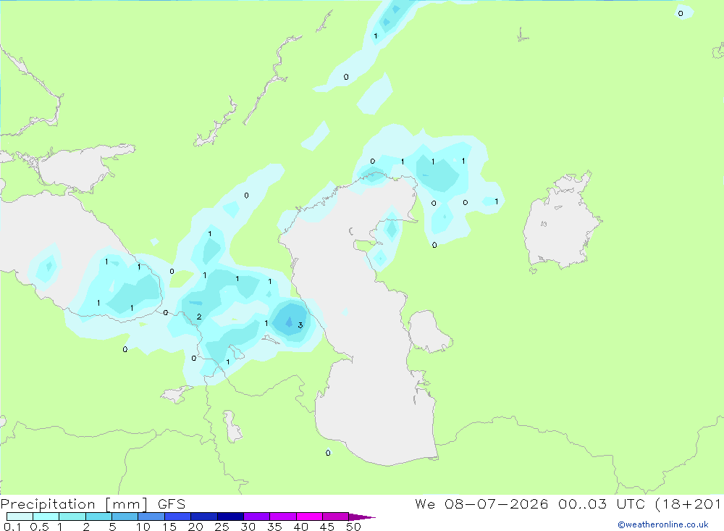Click the legend label '50'
724x531 pixels.
(354, 527)
